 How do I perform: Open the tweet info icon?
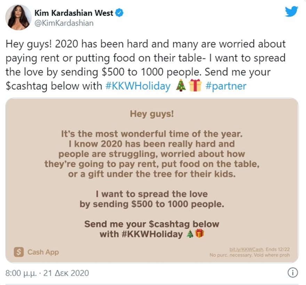tap(293, 273)
